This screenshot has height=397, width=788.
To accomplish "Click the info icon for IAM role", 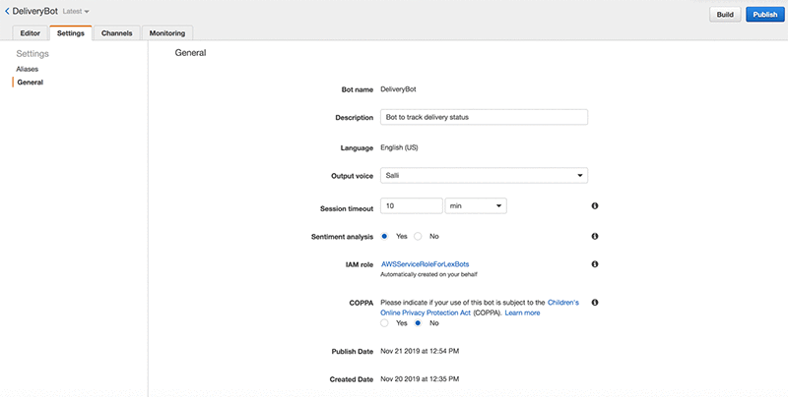I will tap(595, 264).
